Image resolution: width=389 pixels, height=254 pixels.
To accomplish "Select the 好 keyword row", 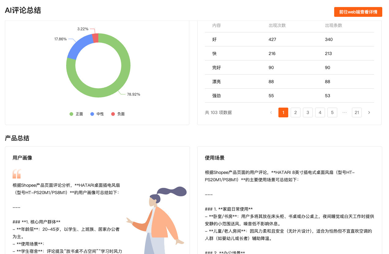I will point(214,39).
